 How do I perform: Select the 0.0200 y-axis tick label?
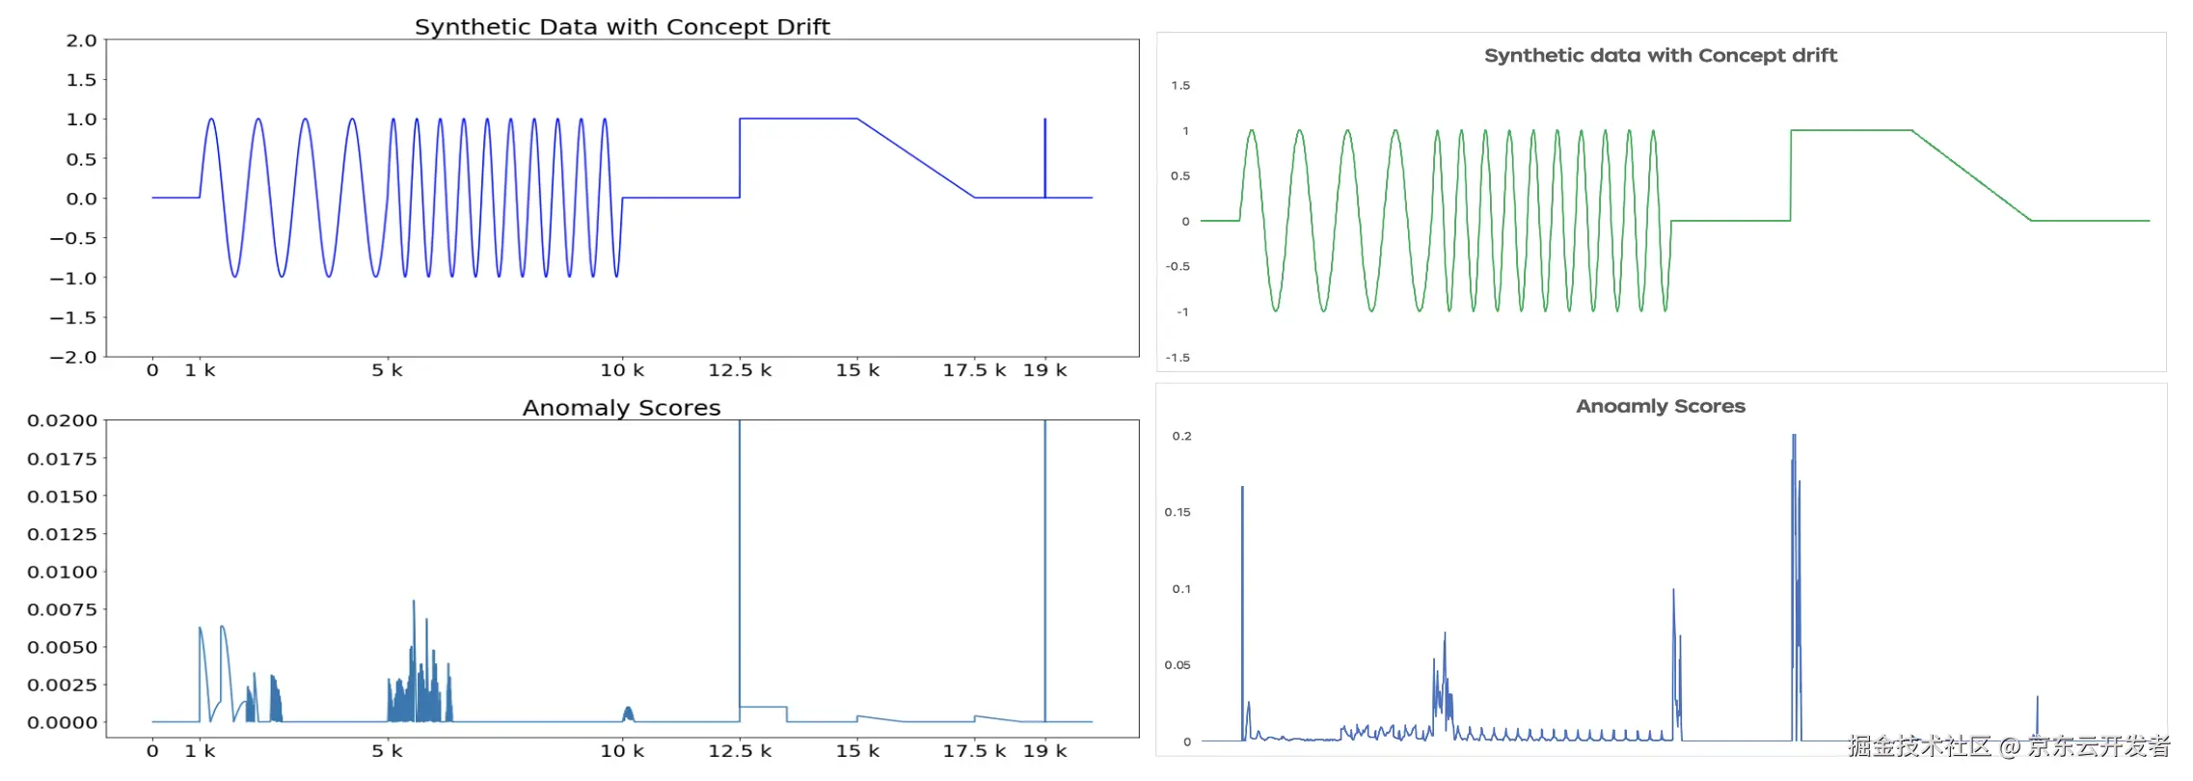[x=63, y=420]
